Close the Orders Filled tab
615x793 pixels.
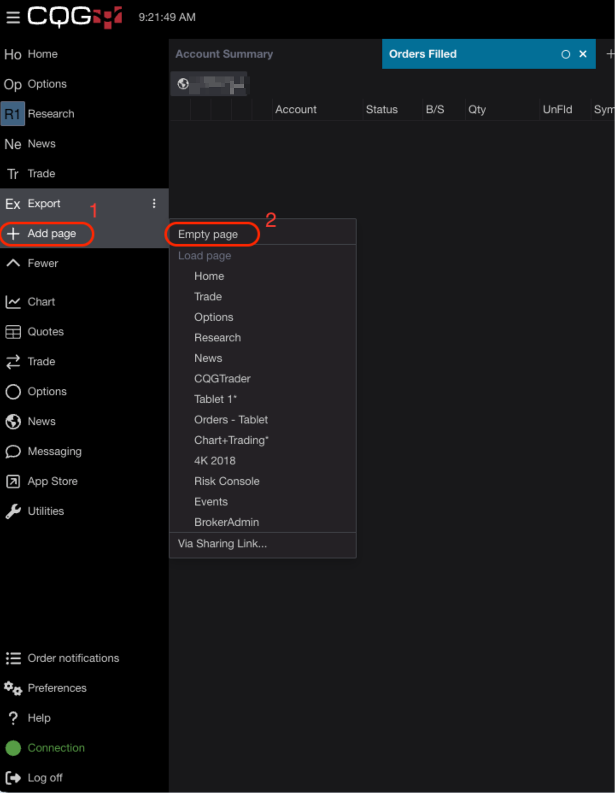point(583,54)
